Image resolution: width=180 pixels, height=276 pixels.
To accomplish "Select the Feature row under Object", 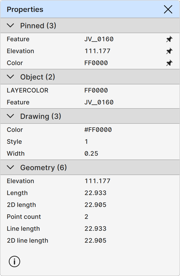I will 18,102.
